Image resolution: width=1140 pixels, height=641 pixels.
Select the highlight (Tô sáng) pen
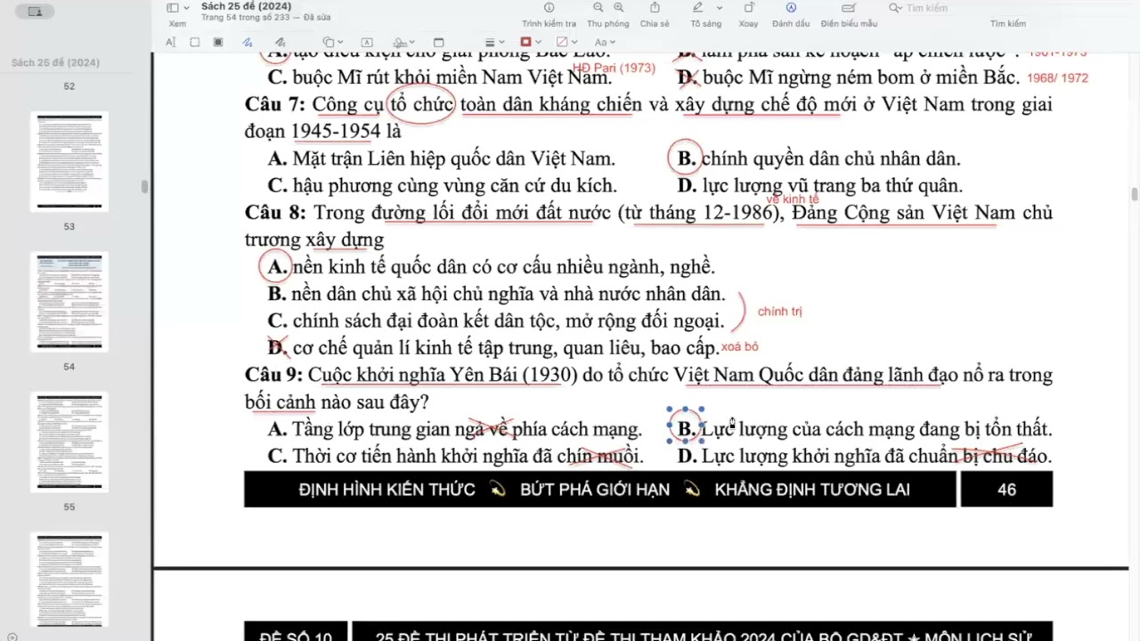coord(698,8)
